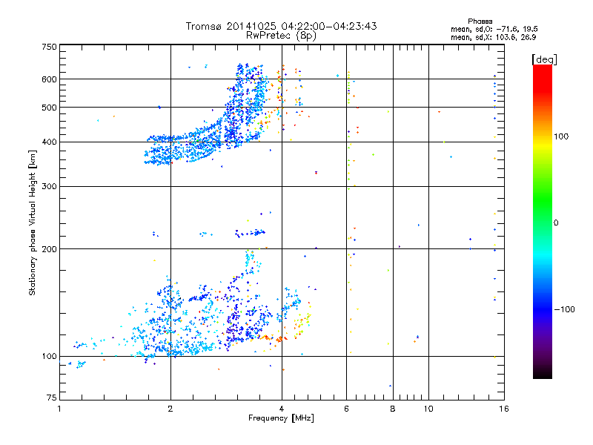
Task: Click the frequency axis tick label "1"
Action: pos(59,409)
